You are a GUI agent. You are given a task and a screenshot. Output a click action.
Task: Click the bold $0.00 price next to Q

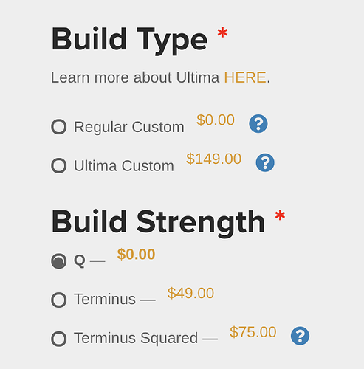(x=136, y=255)
